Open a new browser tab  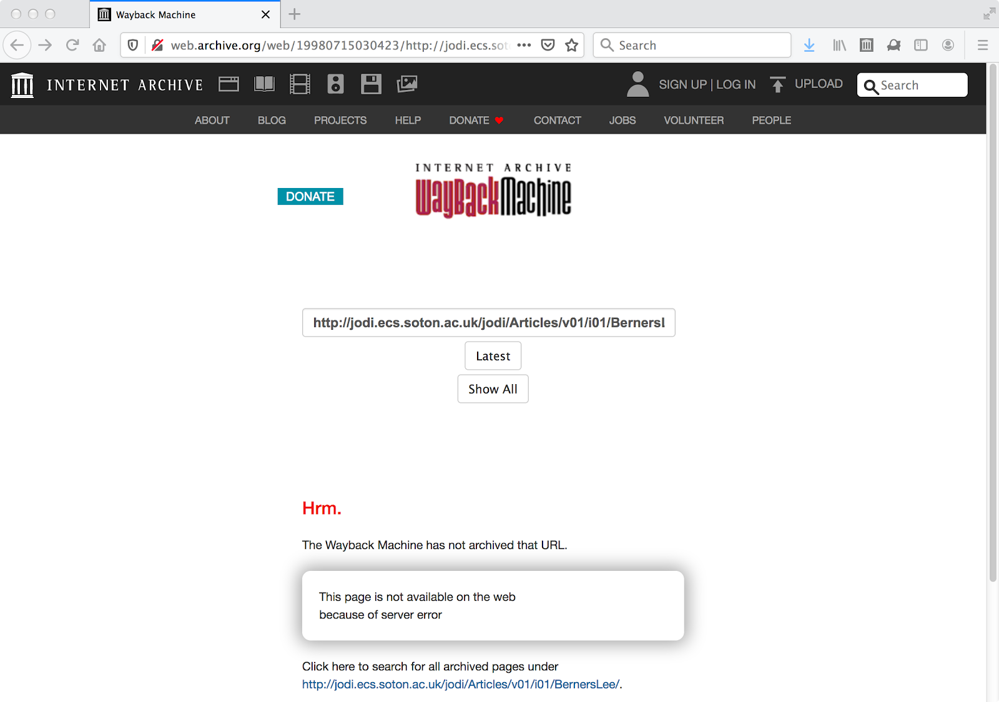pyautogui.click(x=295, y=14)
